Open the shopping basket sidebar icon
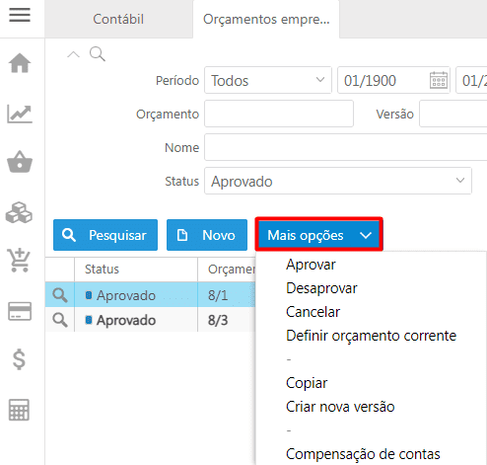This screenshot has width=487, height=465. coord(20,162)
